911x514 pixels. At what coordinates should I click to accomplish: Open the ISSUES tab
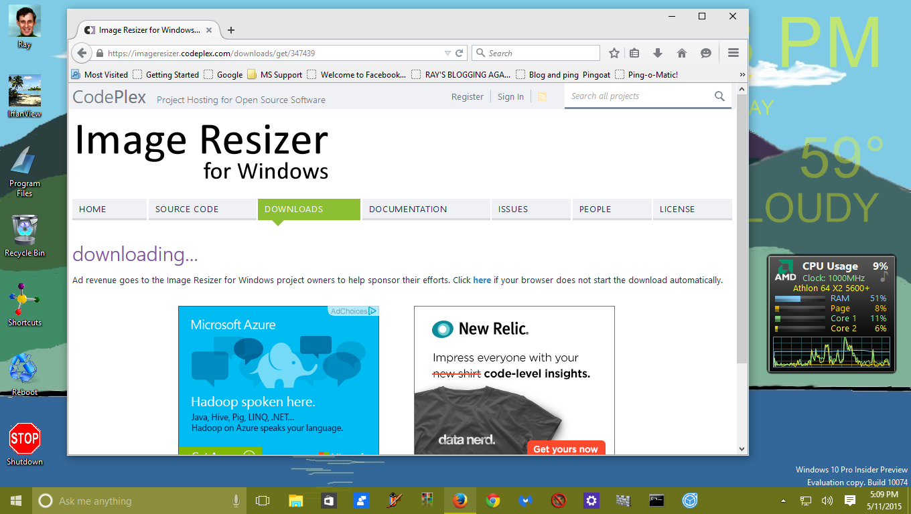pos(513,209)
